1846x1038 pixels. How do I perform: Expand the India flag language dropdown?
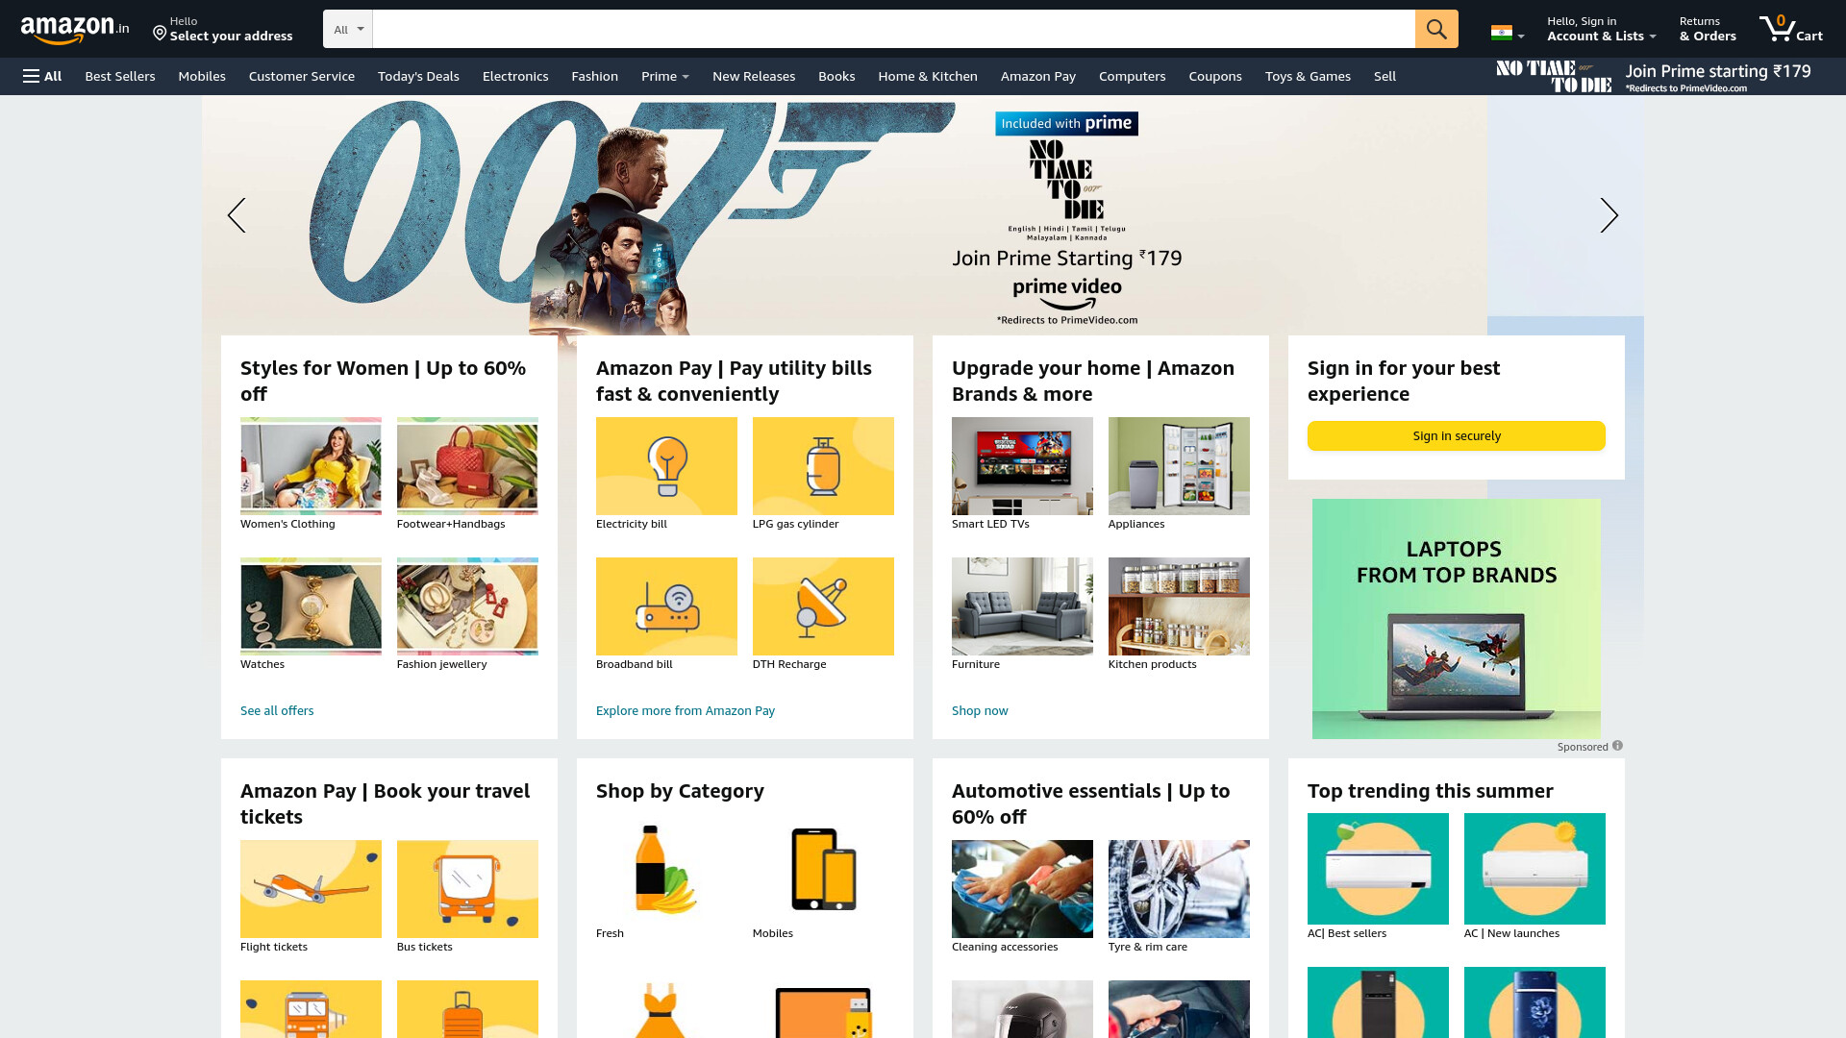1508,33
